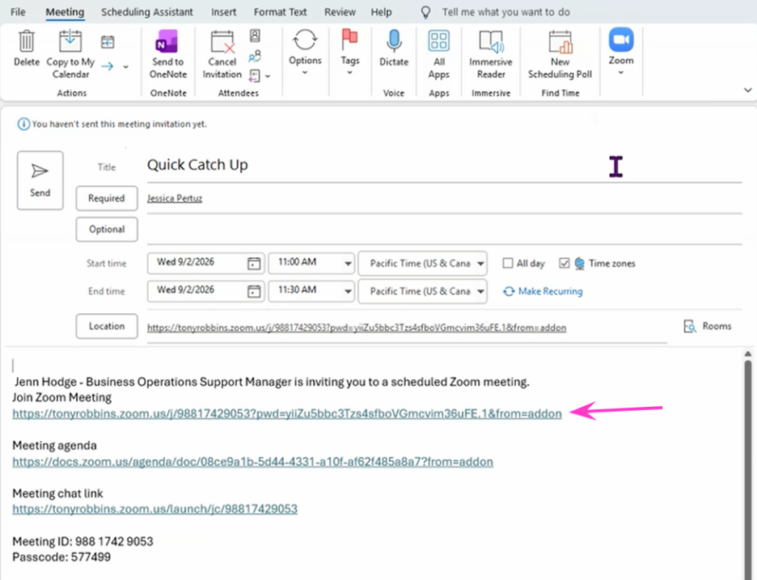Click the Title field Quick Catch Up

click(x=444, y=165)
